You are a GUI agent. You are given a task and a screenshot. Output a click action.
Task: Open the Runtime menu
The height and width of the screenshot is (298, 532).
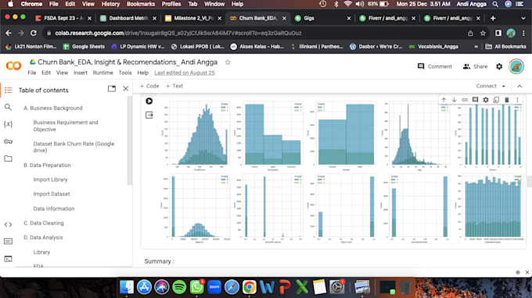click(102, 73)
